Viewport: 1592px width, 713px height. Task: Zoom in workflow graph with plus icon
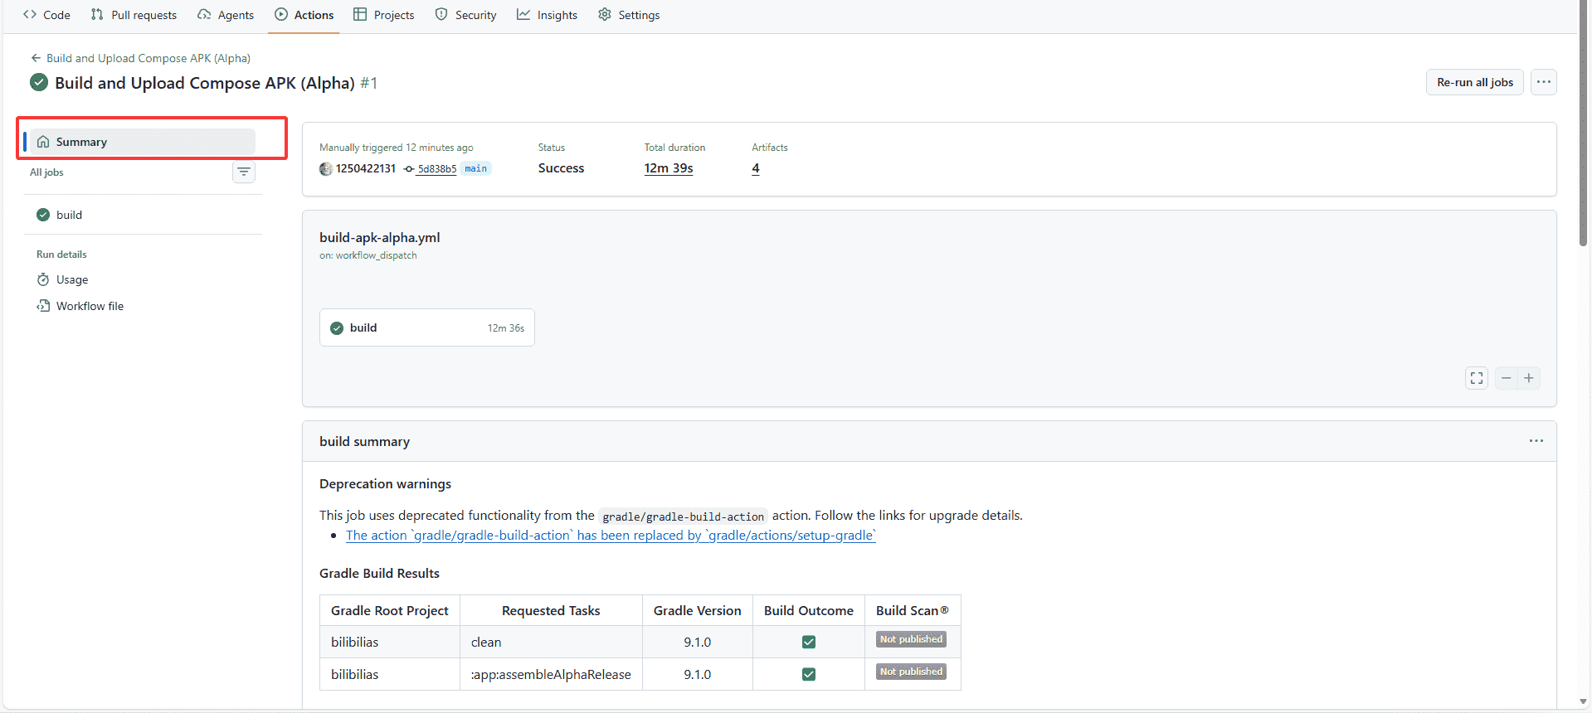(1529, 378)
